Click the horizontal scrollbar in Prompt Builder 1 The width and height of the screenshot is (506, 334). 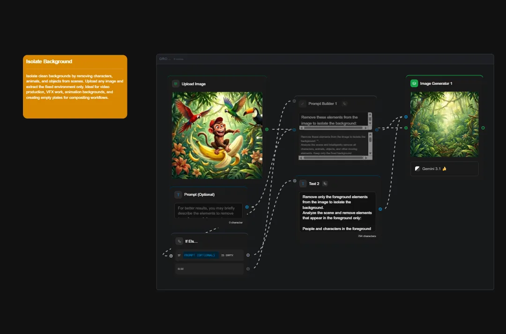click(334, 127)
